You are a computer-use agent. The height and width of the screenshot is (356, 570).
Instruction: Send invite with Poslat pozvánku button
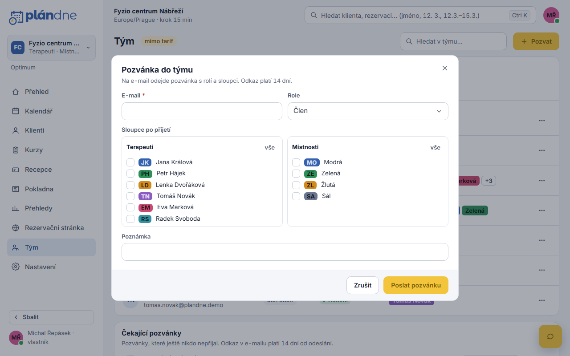(x=416, y=285)
